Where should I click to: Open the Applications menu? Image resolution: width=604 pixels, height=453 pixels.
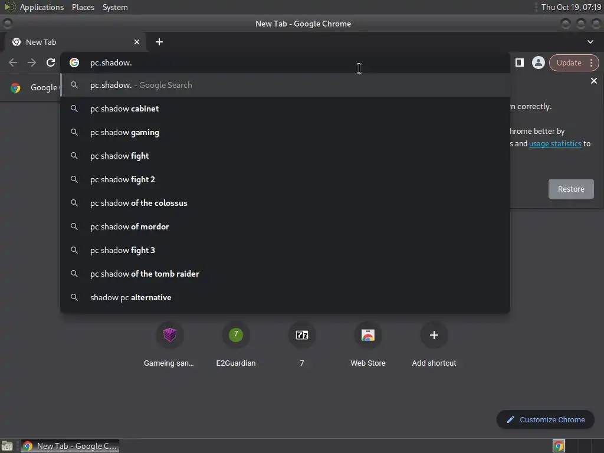[x=42, y=7]
